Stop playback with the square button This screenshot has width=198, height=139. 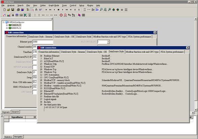click(x=58, y=10)
